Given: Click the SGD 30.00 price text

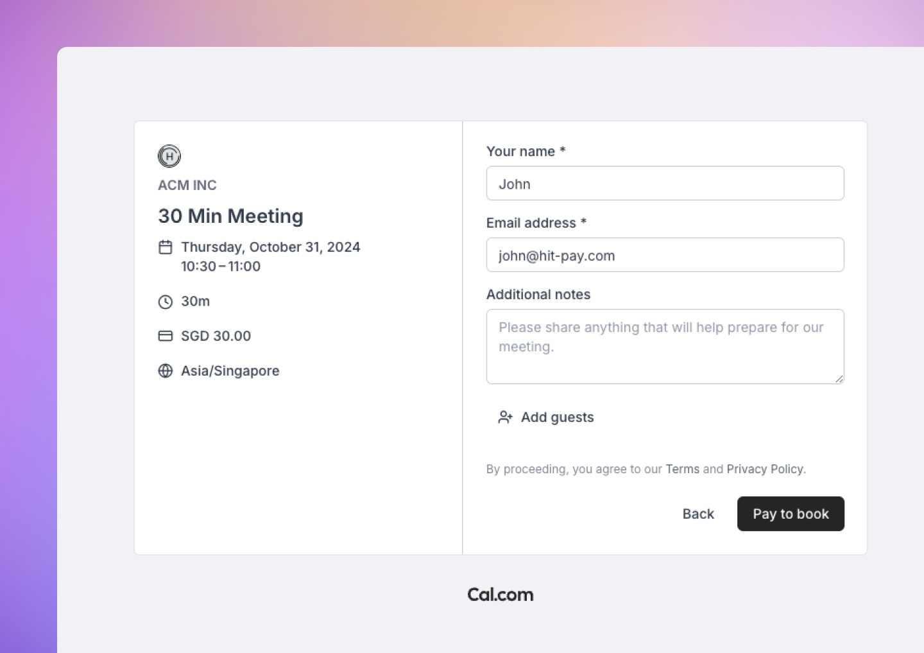Looking at the screenshot, I should [x=216, y=336].
